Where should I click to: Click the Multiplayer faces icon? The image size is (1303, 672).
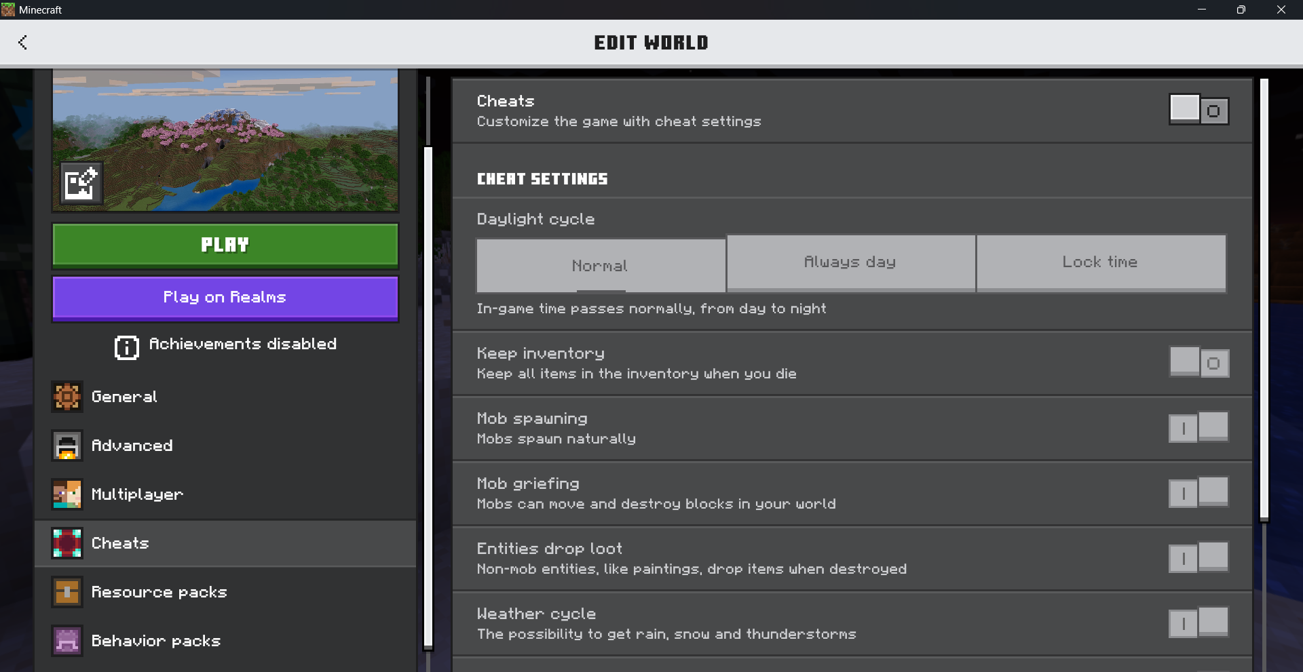[67, 494]
